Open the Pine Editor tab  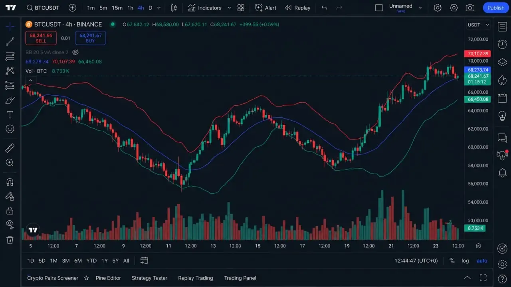(108, 278)
